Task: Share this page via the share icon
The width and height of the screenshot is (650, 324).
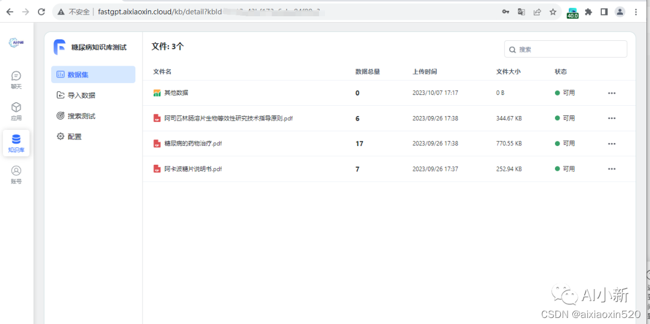Action: click(537, 12)
